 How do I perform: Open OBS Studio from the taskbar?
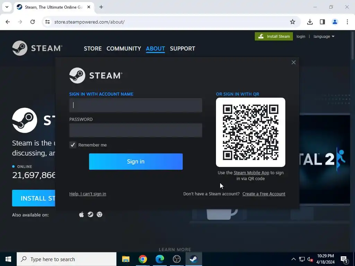[x=176, y=259]
